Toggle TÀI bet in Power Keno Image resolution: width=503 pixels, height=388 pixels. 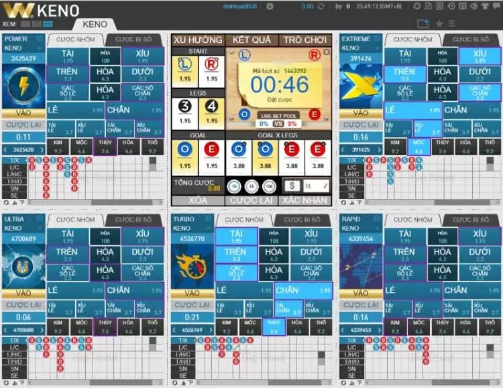pos(68,56)
